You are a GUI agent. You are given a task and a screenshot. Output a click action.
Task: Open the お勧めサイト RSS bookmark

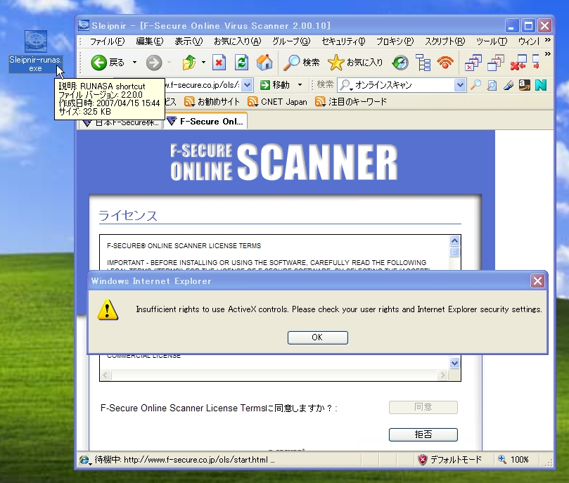coord(212,102)
